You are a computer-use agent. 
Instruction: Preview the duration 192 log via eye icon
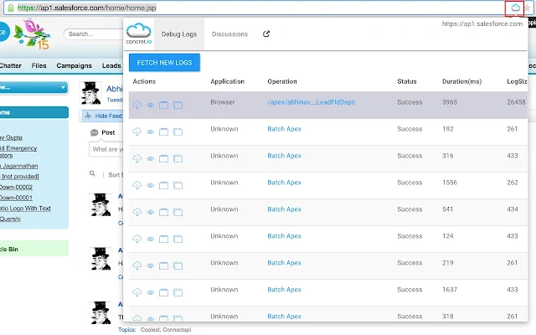pos(151,131)
